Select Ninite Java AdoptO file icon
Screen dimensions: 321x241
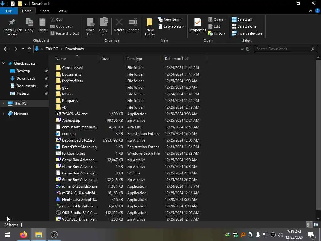click(x=58, y=199)
